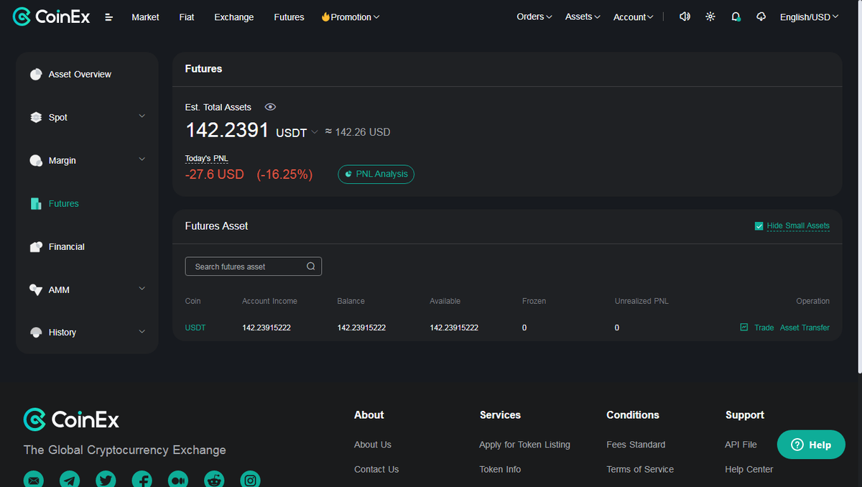Expand the AMM sidebar chevron
The image size is (862, 487).
pos(142,289)
